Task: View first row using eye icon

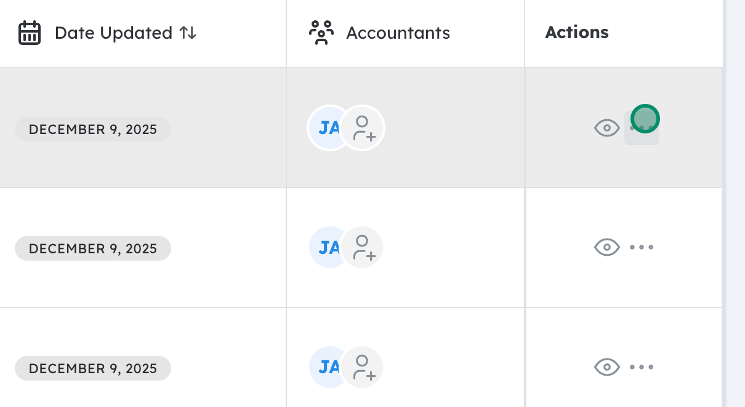Action: pos(606,128)
